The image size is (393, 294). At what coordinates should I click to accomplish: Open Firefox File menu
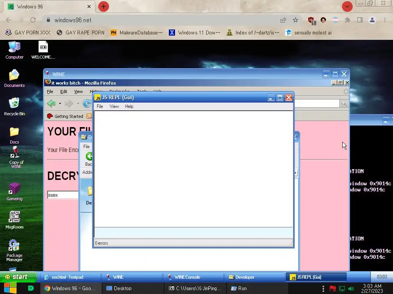(50, 91)
